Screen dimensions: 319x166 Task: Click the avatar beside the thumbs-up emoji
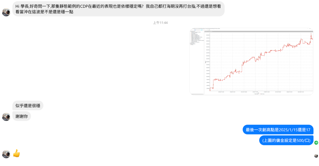(6, 154)
